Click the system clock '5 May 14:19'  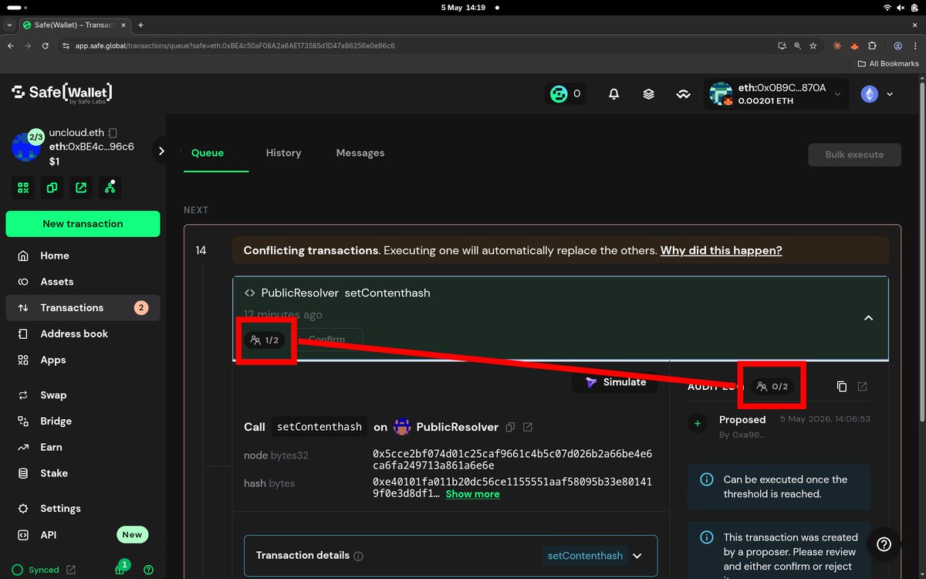tap(463, 7)
